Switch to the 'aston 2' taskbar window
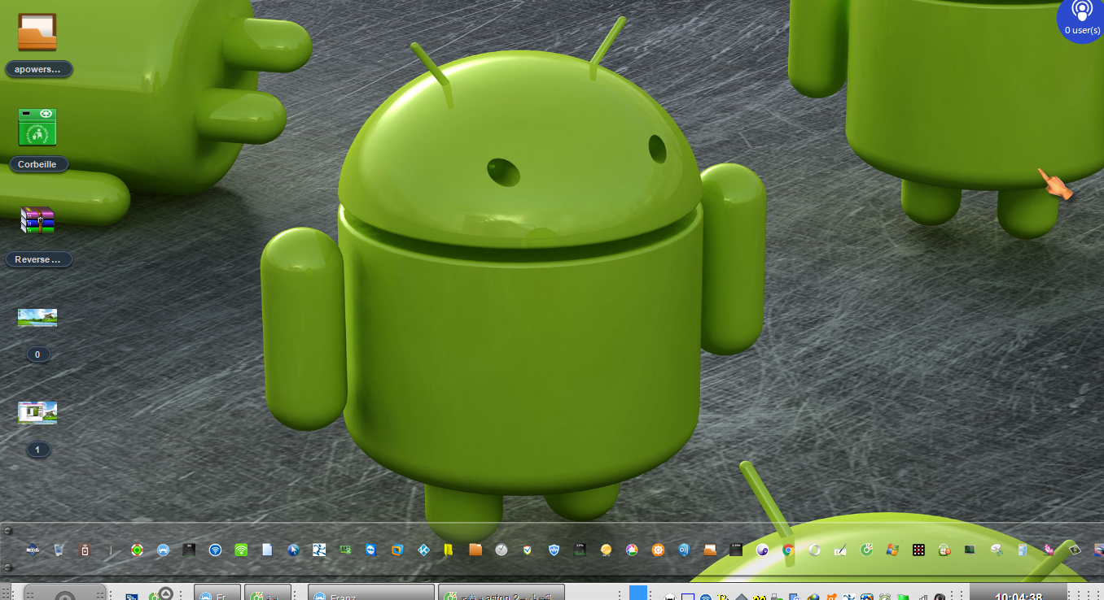The image size is (1104, 600). [x=502, y=593]
